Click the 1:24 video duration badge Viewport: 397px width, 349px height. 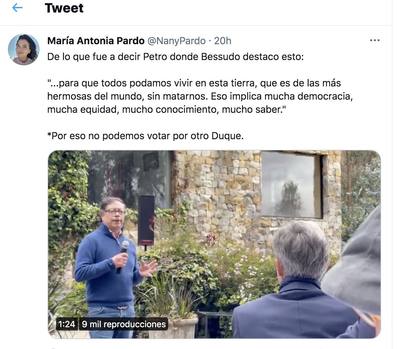coord(67,324)
